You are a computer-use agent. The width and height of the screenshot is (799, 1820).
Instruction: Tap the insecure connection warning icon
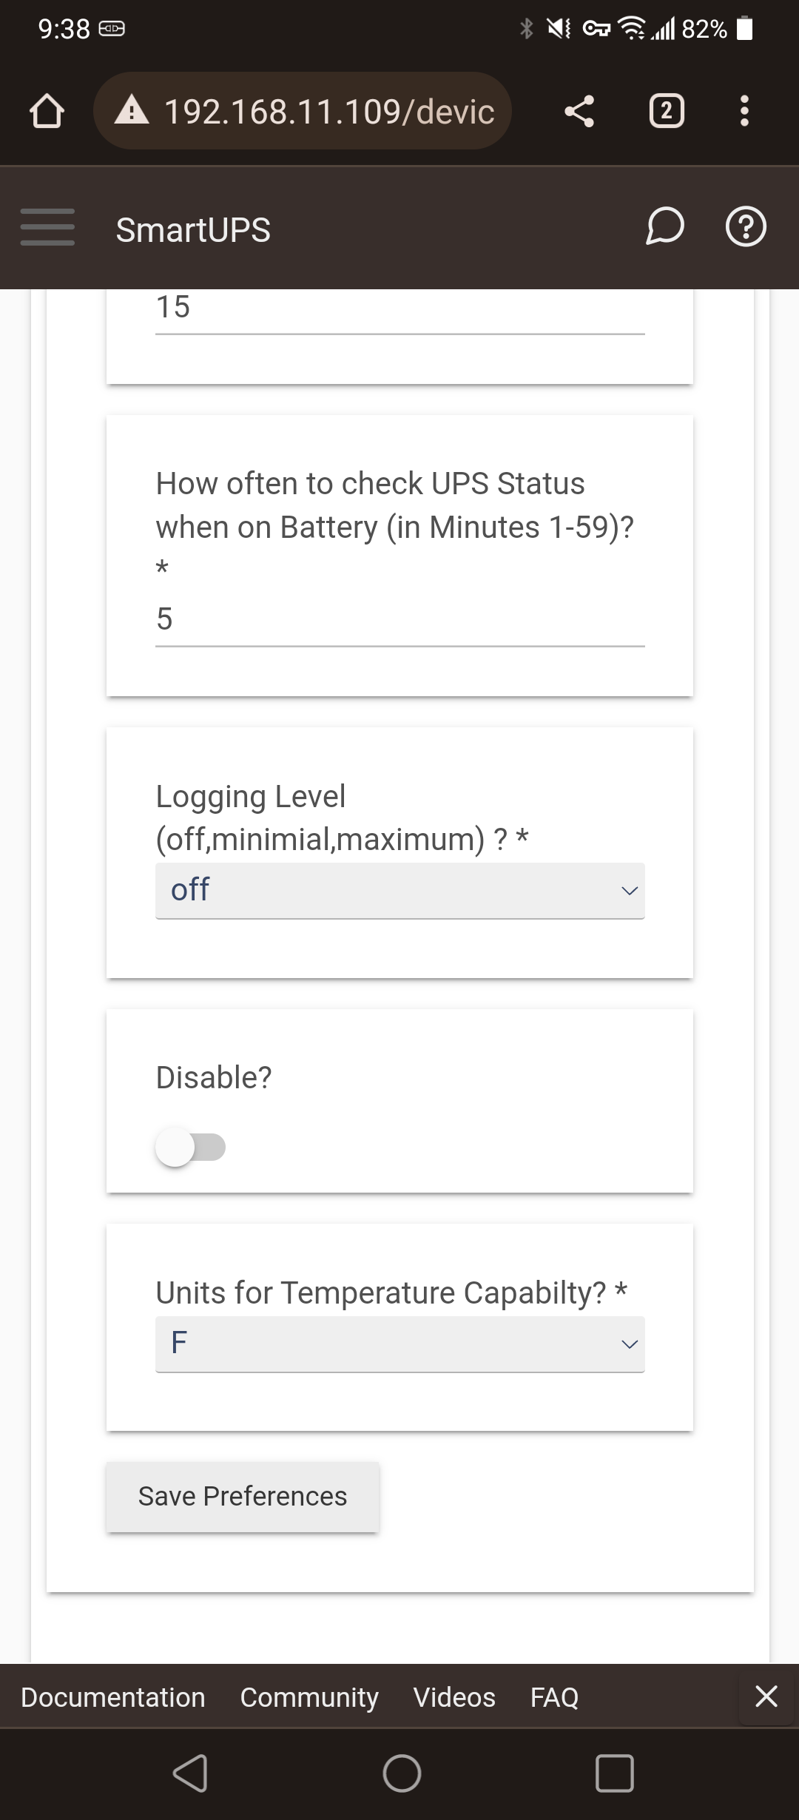pyautogui.click(x=132, y=112)
